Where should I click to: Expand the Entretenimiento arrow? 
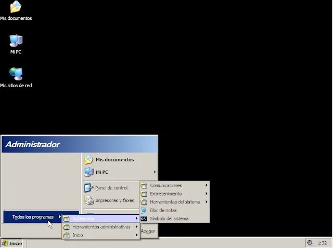pos(207,194)
